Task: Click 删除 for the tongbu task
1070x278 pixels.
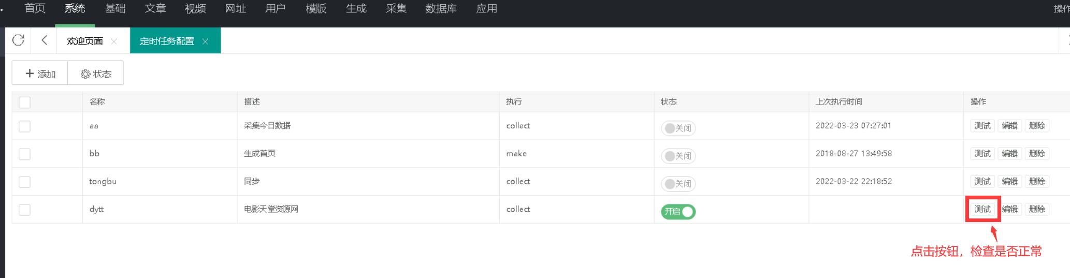Action: pos(1037,181)
